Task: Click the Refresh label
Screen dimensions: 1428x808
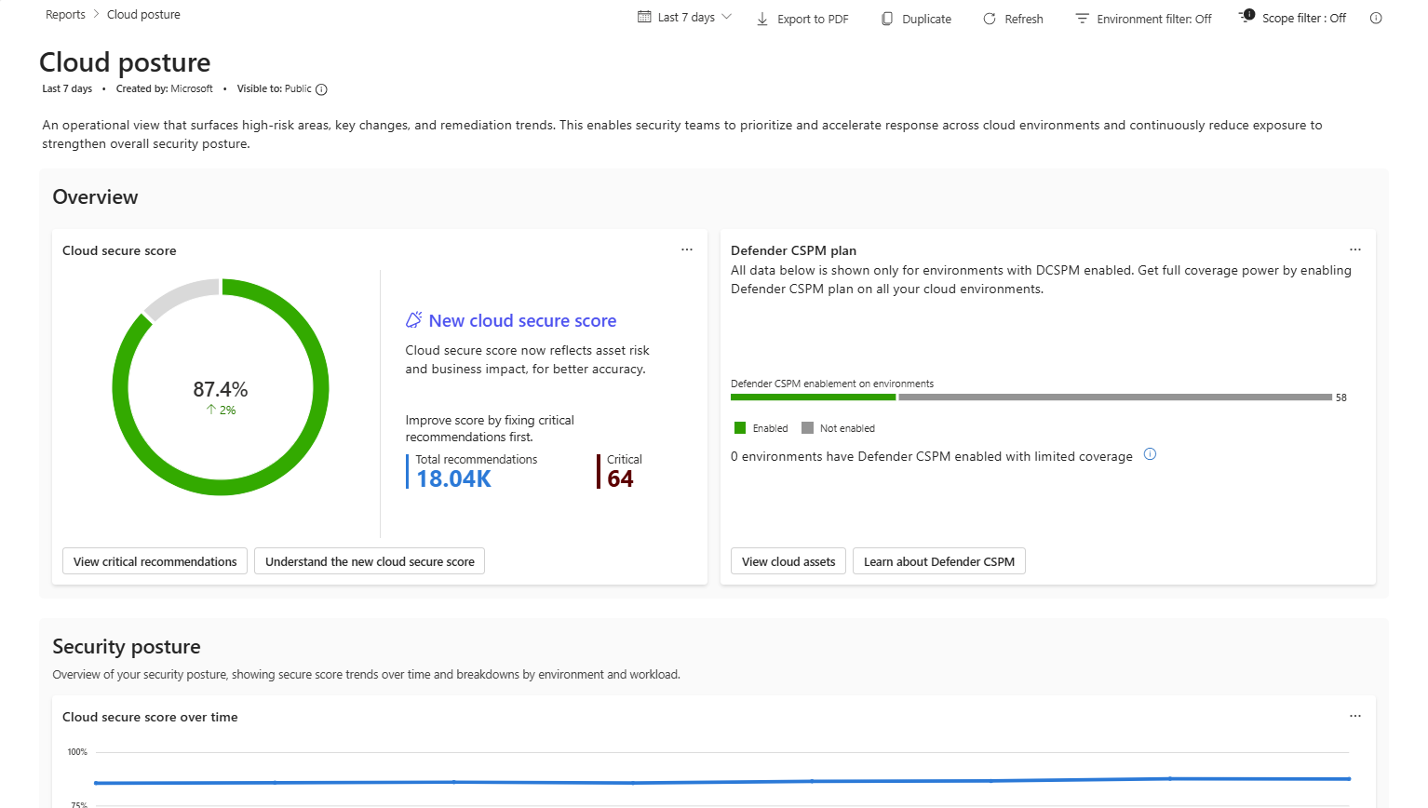Action: pos(1024,19)
